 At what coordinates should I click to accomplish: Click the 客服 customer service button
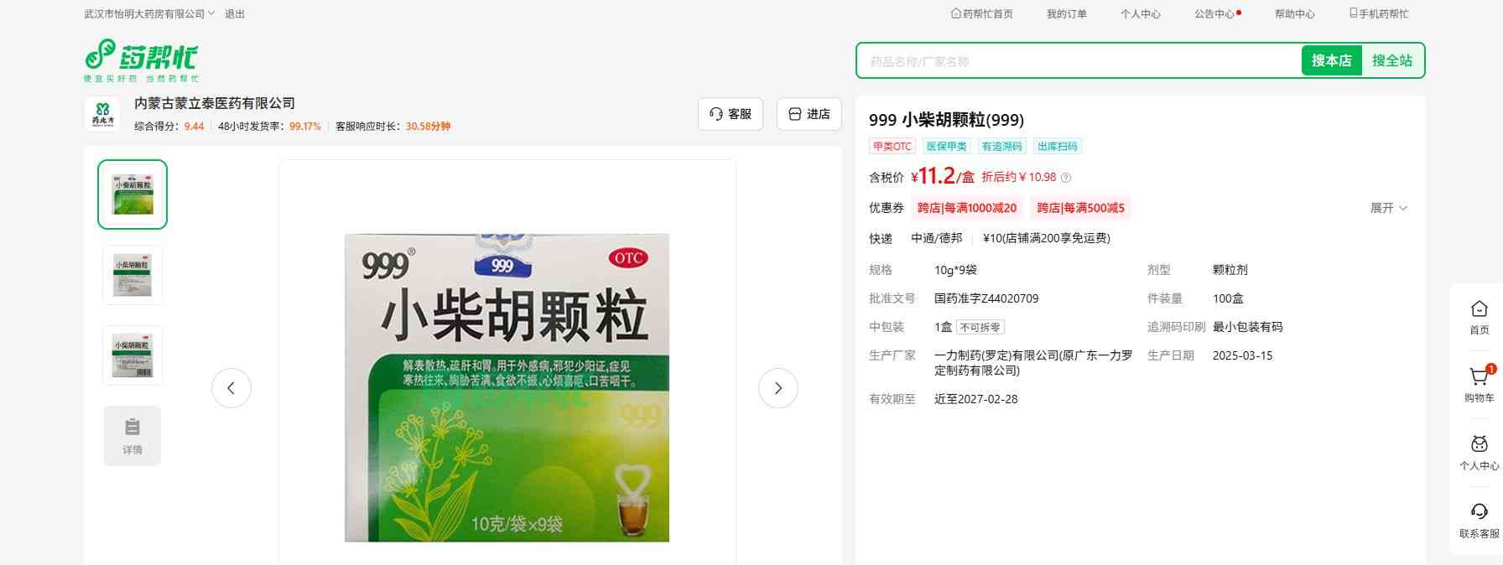[x=730, y=114]
